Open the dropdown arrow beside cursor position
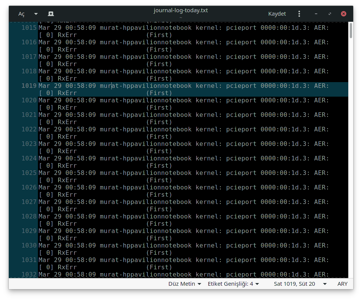 tap(324, 284)
